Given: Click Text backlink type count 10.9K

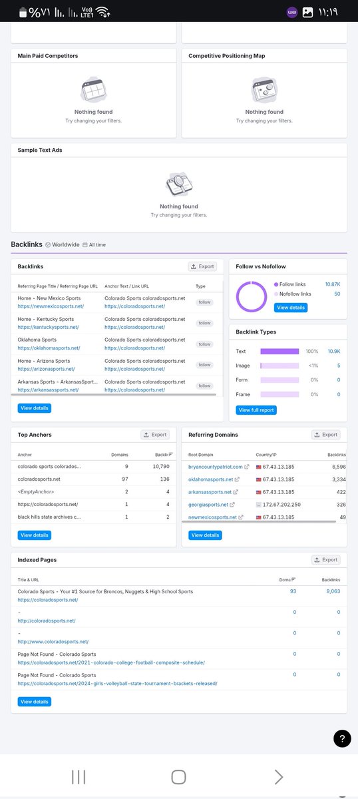Looking at the screenshot, I should pyautogui.click(x=334, y=351).
